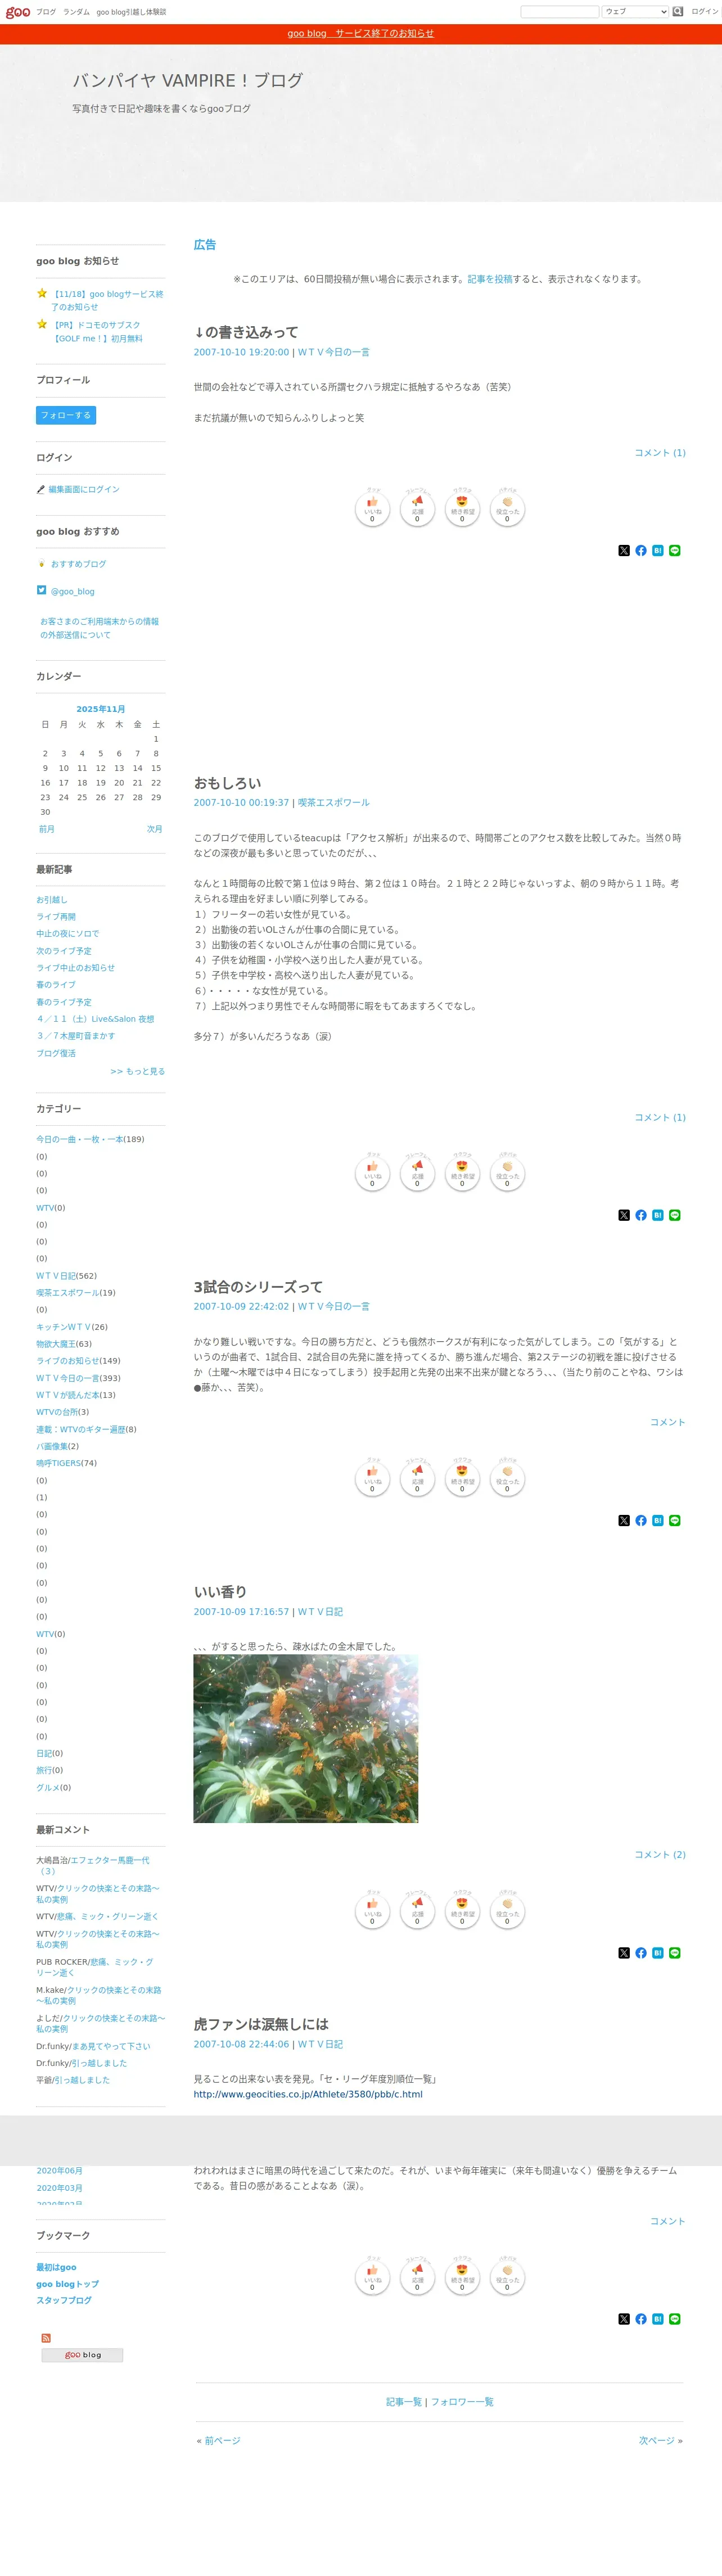Open the RSS feed icon in sidebar

point(46,2338)
